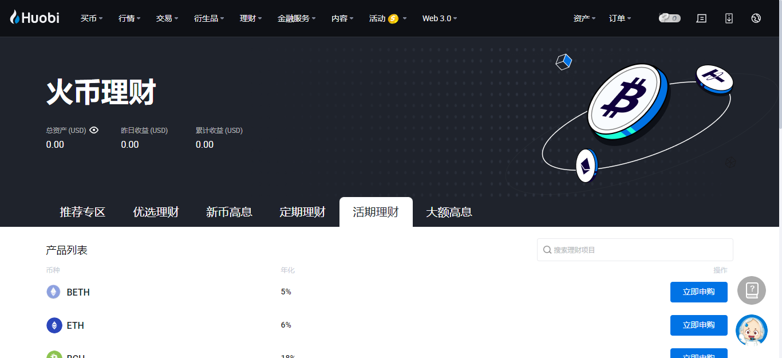This screenshot has width=782, height=358.
Task: Select the 活期理财 tab
Action: [x=376, y=212]
